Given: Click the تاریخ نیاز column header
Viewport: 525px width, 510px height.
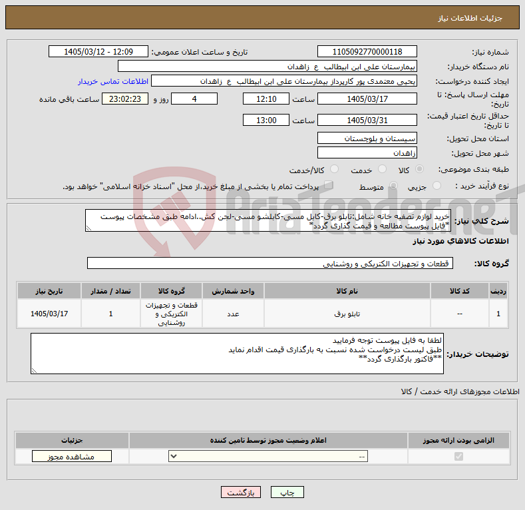Looking at the screenshot, I should point(49,291).
